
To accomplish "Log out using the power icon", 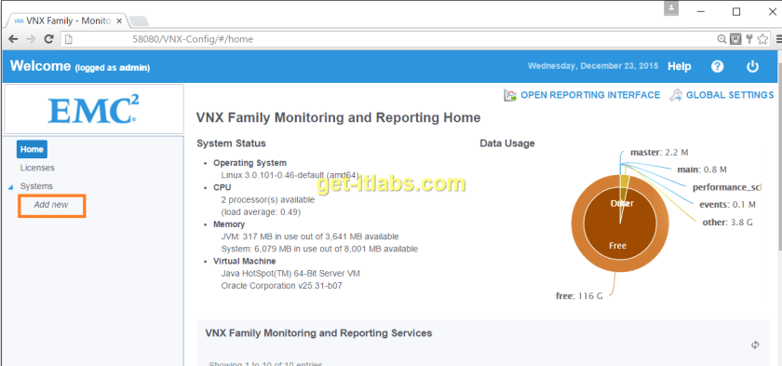I will coord(752,66).
